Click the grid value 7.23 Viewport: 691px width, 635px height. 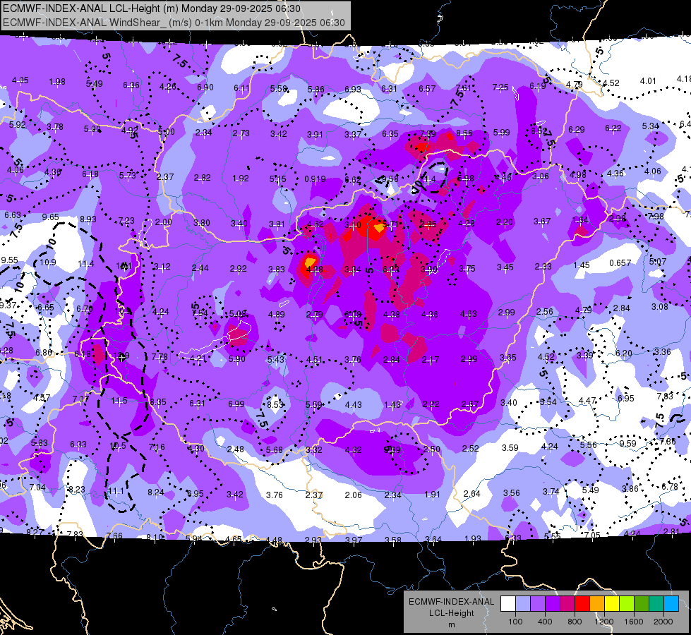(126, 220)
